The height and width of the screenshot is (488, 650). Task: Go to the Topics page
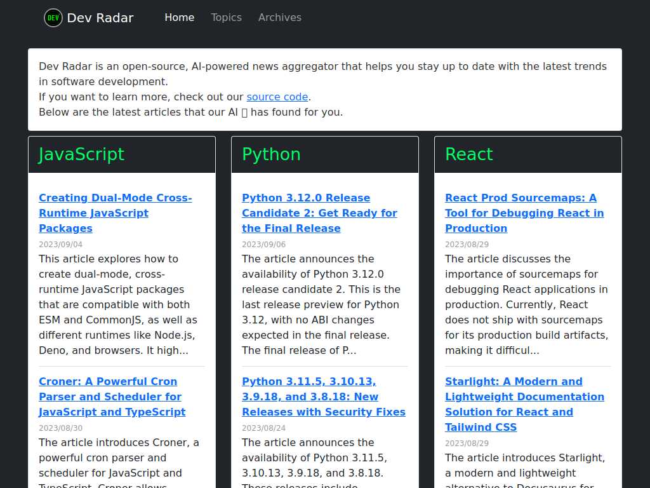pos(226,17)
